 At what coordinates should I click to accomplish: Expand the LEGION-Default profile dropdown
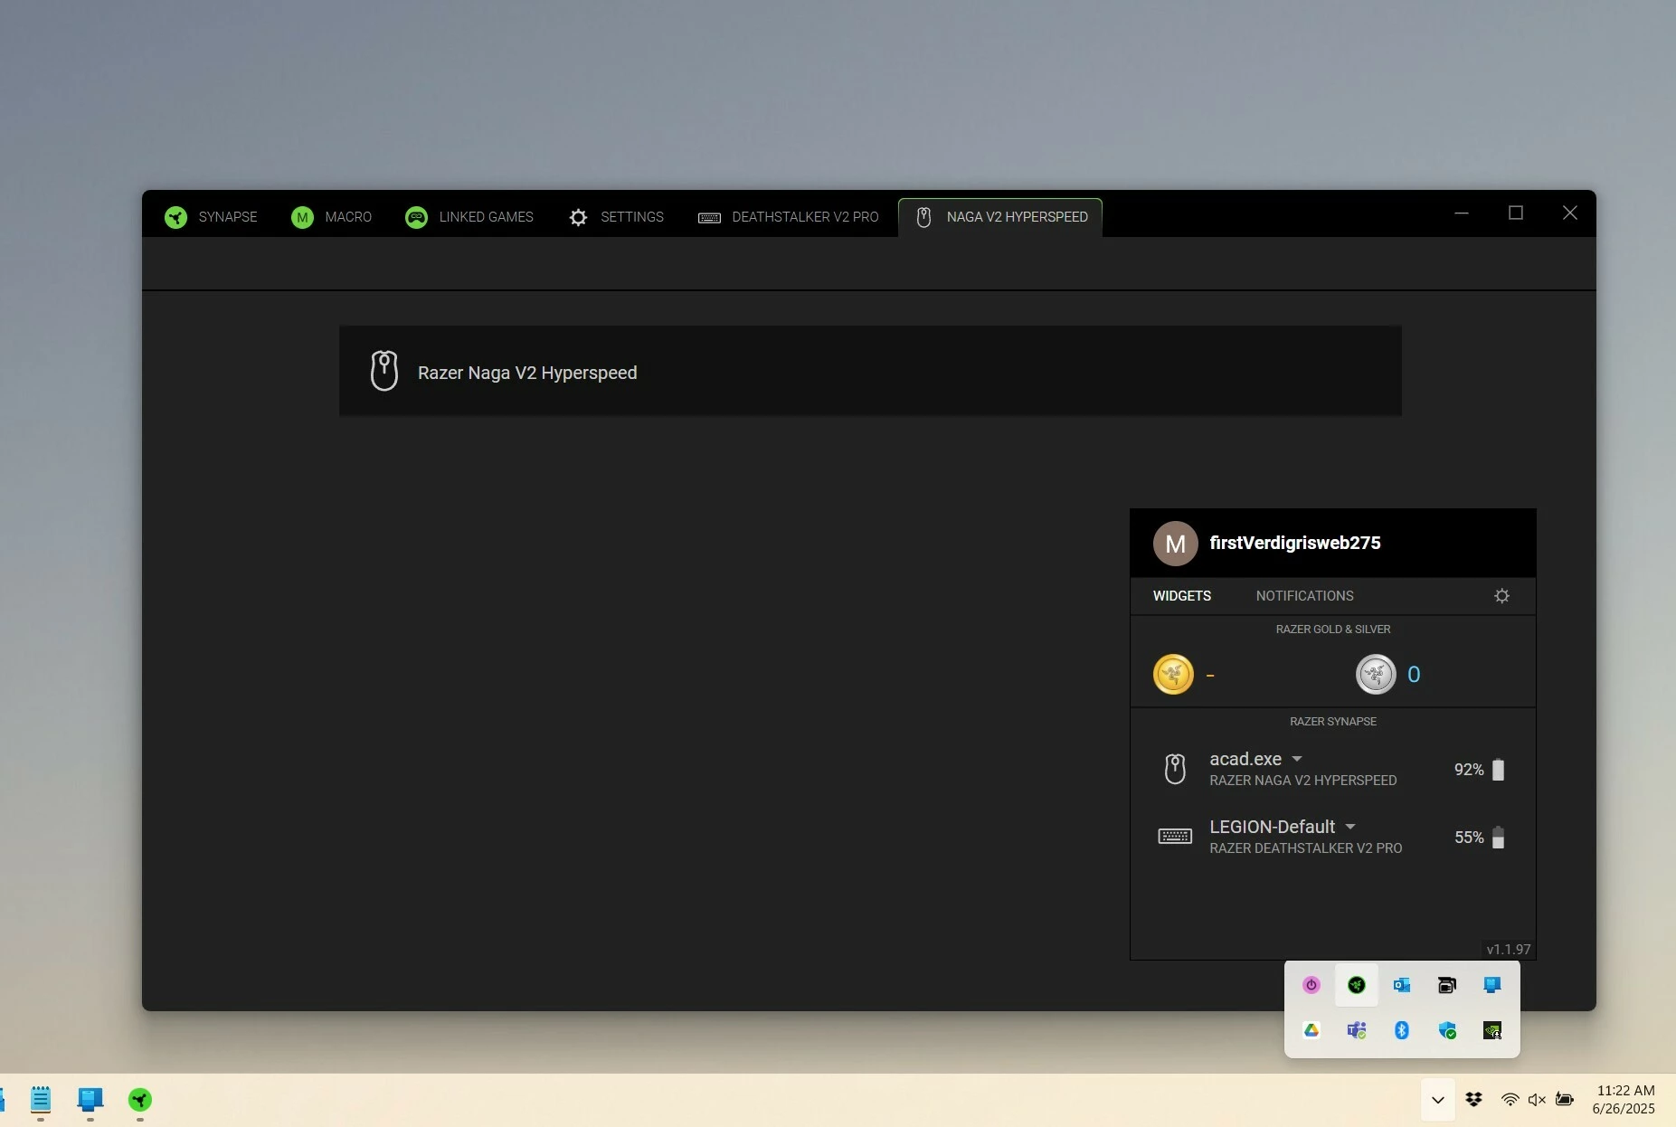pyautogui.click(x=1350, y=827)
